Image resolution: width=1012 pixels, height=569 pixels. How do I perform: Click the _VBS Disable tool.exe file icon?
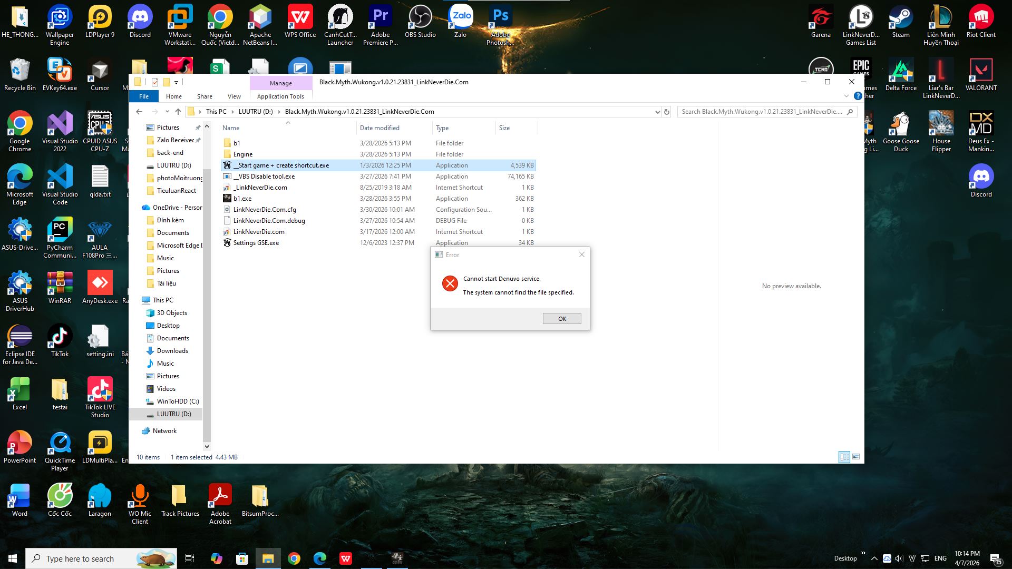(227, 176)
